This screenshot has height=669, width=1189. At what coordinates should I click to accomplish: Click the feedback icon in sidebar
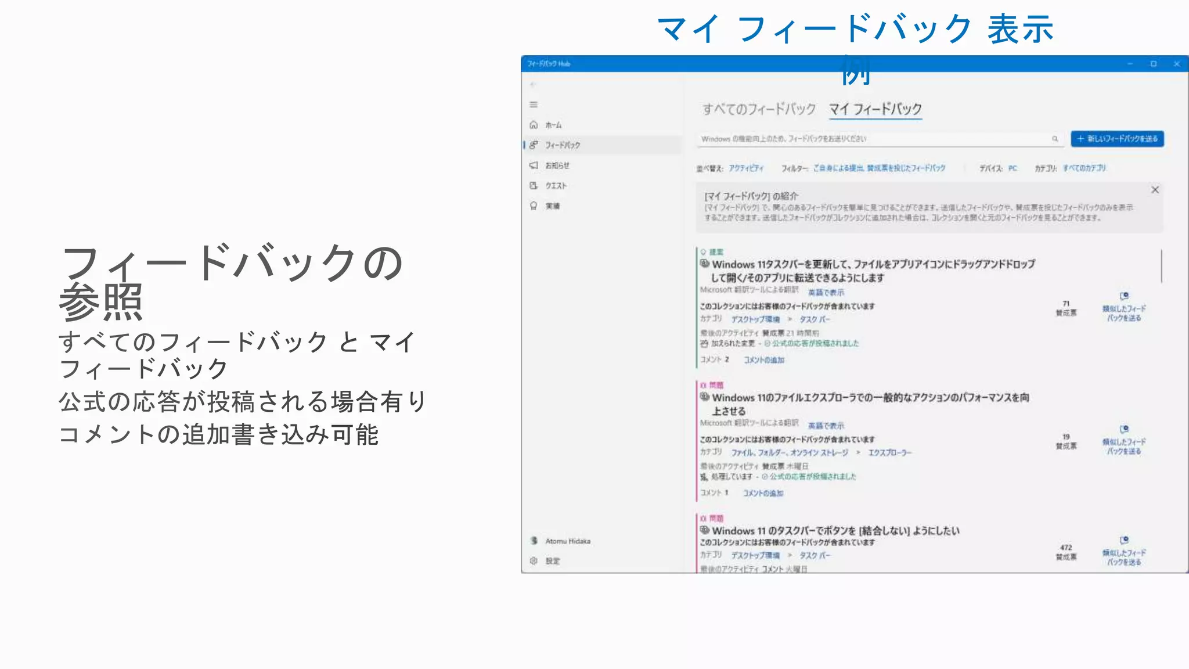pyautogui.click(x=534, y=145)
